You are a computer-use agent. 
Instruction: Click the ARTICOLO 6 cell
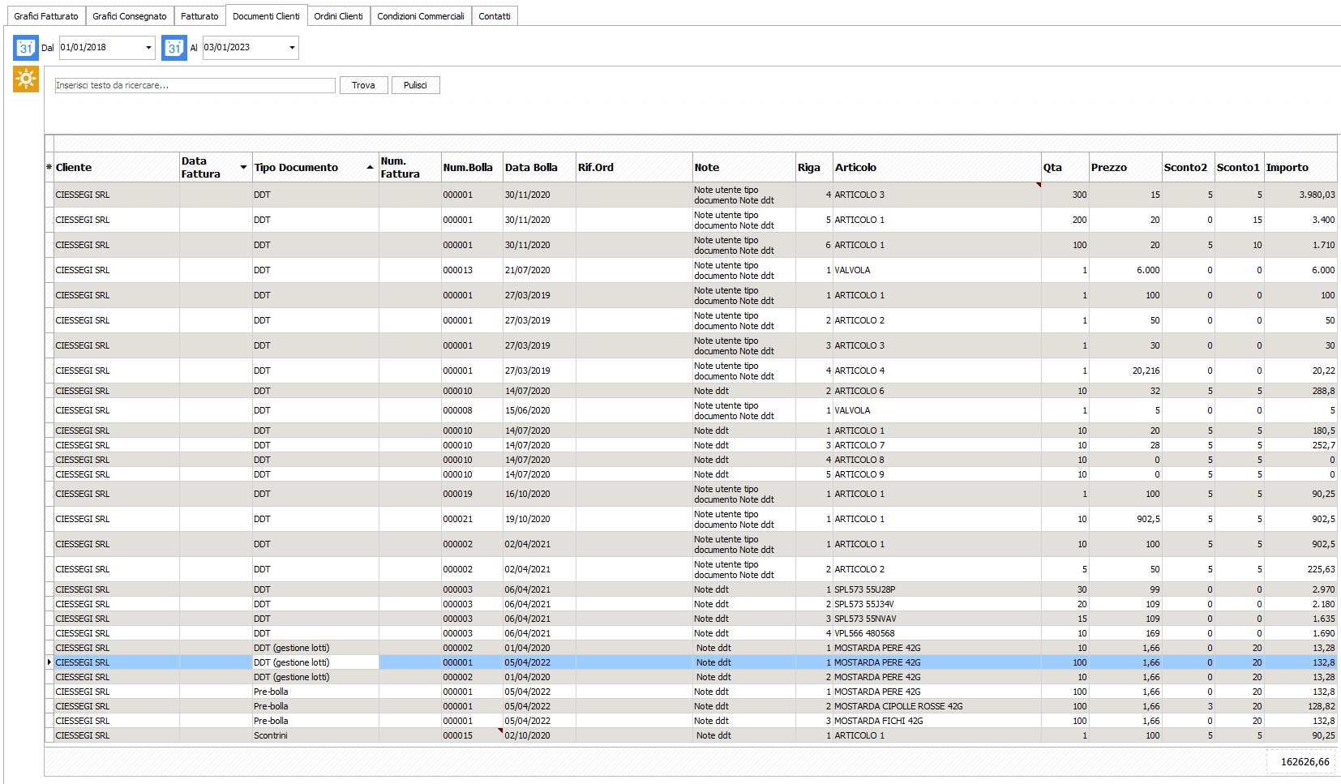click(937, 391)
